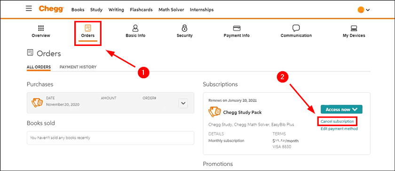Open the Internships menu
The width and height of the screenshot is (395, 171).
tap(202, 10)
